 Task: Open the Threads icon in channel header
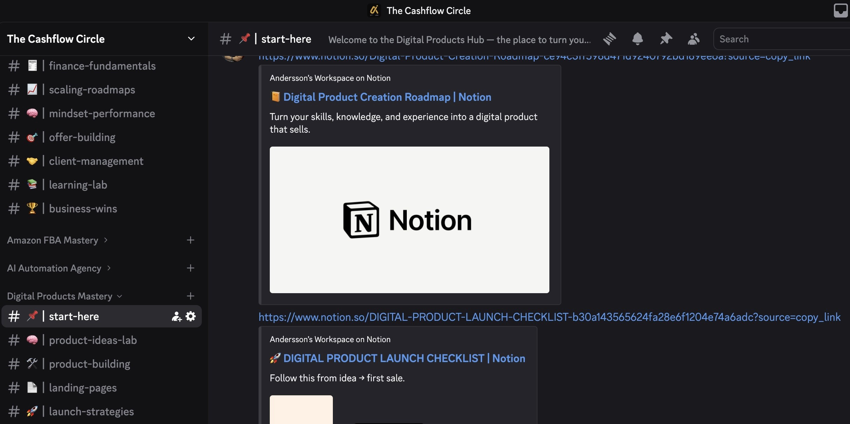click(x=610, y=39)
